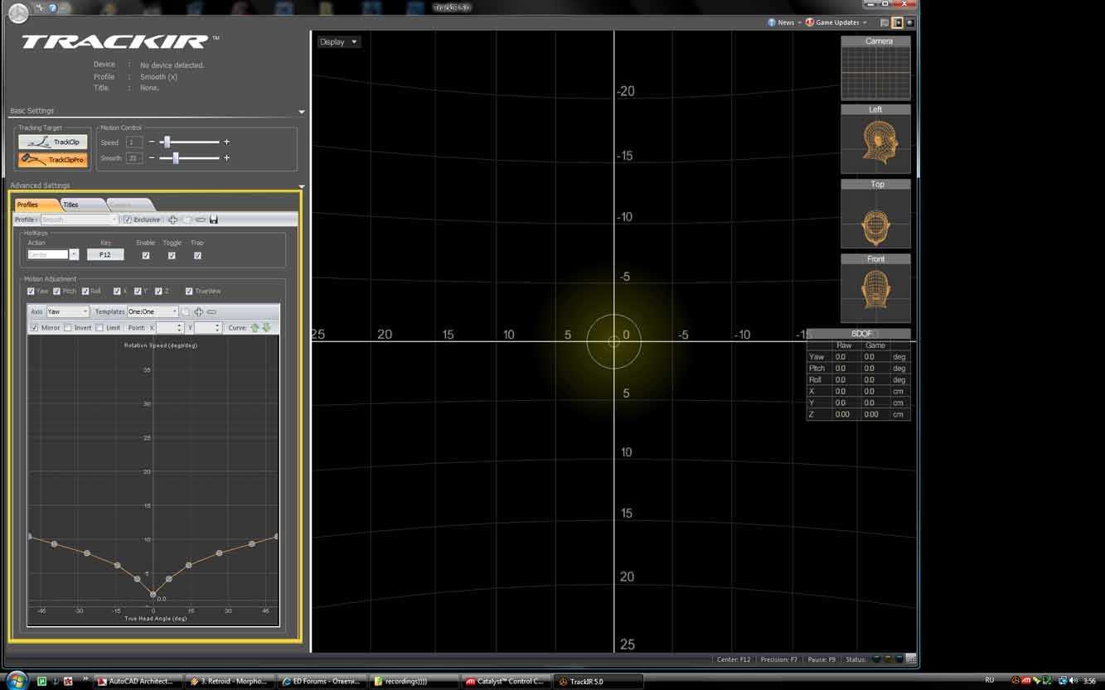Toggle the Mirror checkbox
Screen dimensions: 1105x690
pyautogui.click(x=34, y=328)
